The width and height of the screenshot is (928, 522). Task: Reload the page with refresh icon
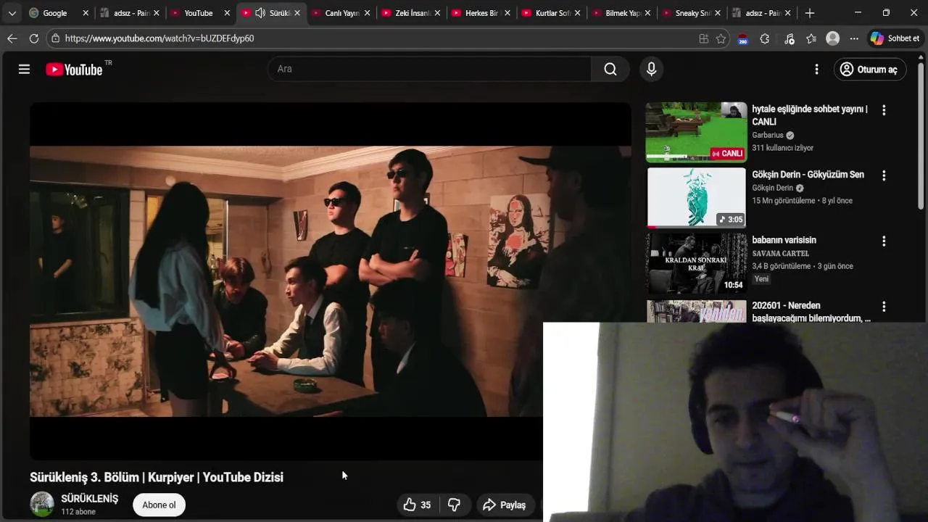34,38
